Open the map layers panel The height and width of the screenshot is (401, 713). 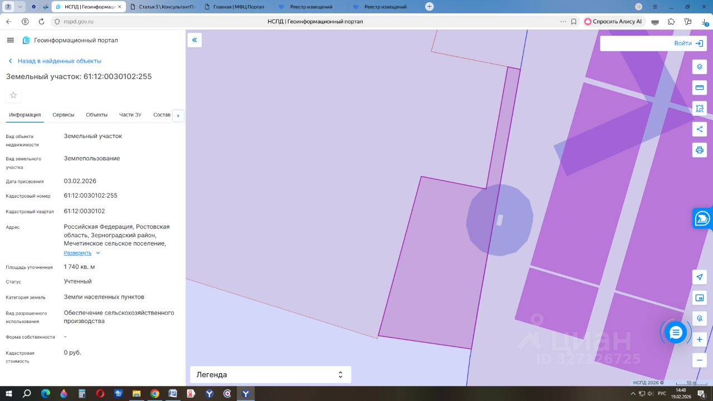pyautogui.click(x=700, y=67)
